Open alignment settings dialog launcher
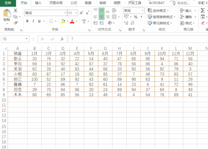The width and height of the screenshot is (208, 149). (x=120, y=30)
